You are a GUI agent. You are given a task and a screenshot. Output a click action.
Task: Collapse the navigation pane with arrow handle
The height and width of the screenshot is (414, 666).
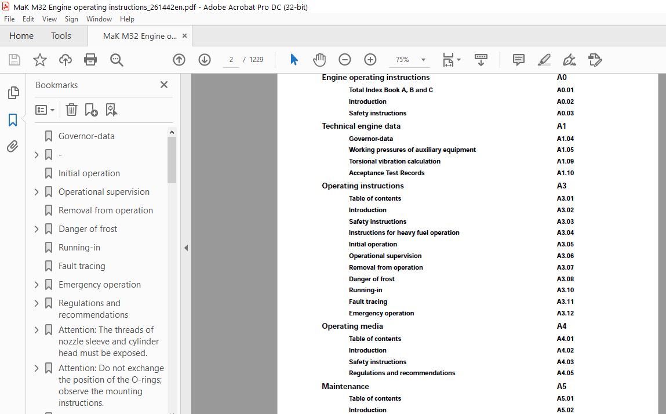coord(186,248)
